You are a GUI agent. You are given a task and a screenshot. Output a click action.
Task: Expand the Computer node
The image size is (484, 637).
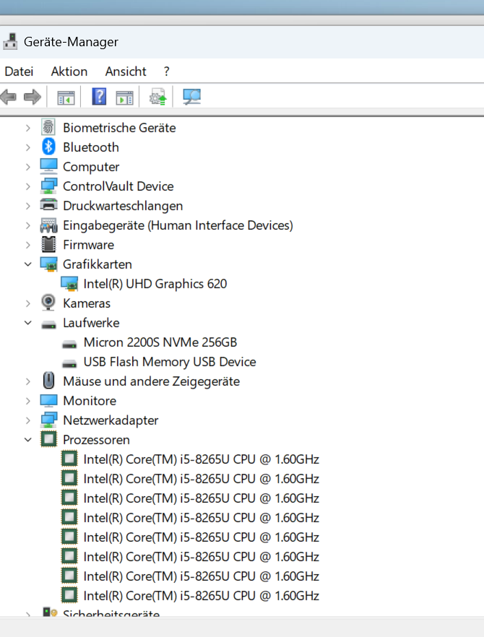(27, 167)
